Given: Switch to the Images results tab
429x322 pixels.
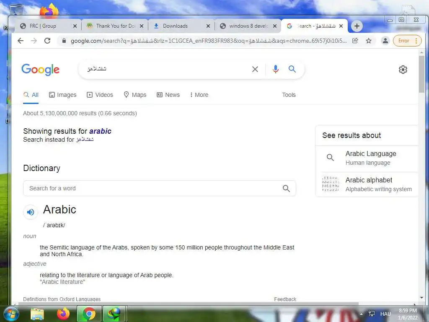Looking at the screenshot, I should (x=63, y=95).
